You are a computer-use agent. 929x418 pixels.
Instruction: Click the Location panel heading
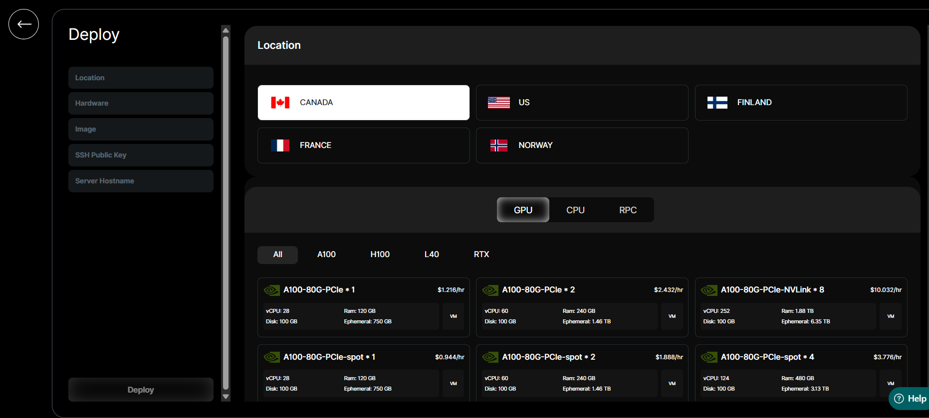pos(279,45)
